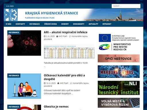Click the INFORMACE tag on the ARI thumbnail
Image resolution: width=147 pixels, height=110 pixels.
click(14, 32)
